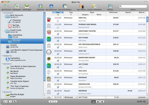Viewport: 149px width, 105px height.
Task: Uncheck the cleared box for AMAZON.COM
Action: pyautogui.click(x=58, y=87)
